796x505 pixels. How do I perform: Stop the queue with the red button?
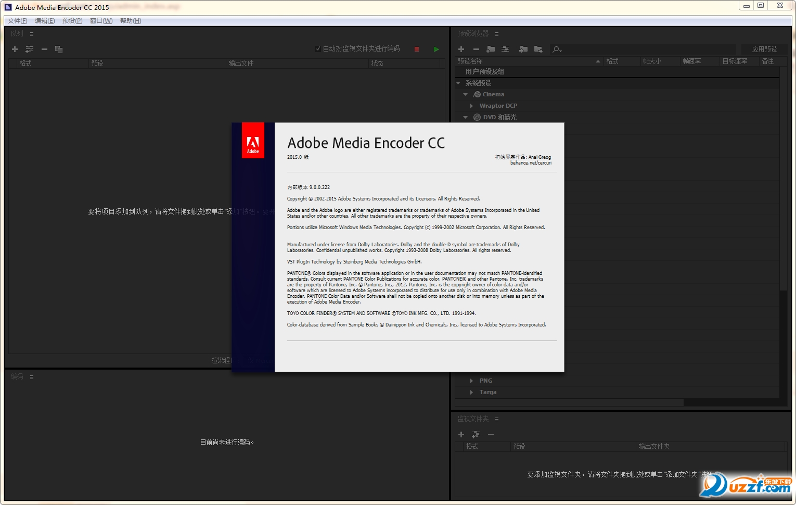pyautogui.click(x=417, y=49)
